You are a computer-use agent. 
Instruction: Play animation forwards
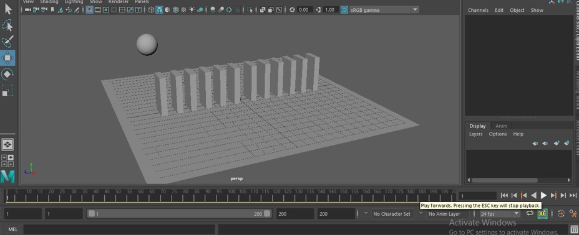(543, 196)
